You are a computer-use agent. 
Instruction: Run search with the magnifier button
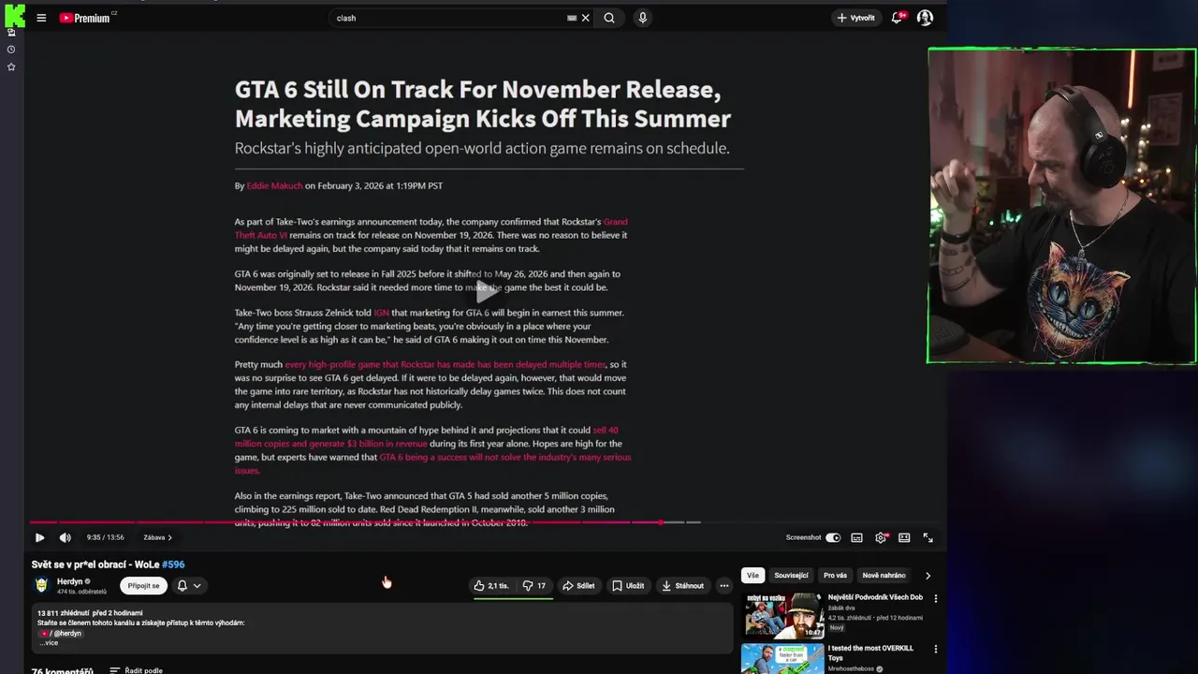pos(609,18)
